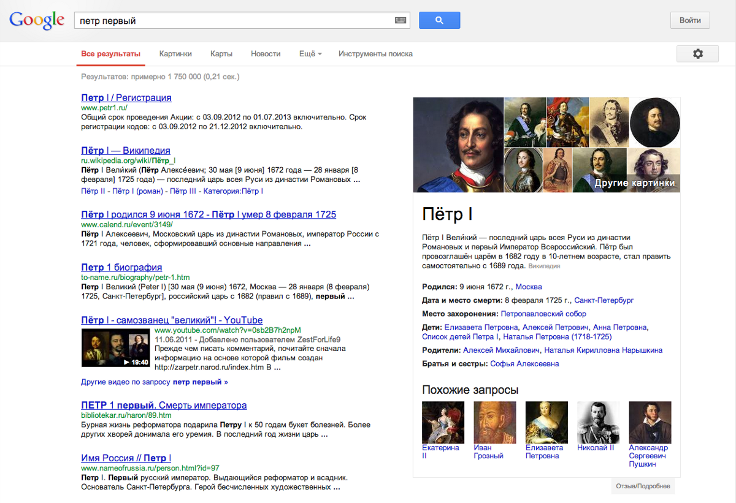Open Инструменты поиска options

375,54
